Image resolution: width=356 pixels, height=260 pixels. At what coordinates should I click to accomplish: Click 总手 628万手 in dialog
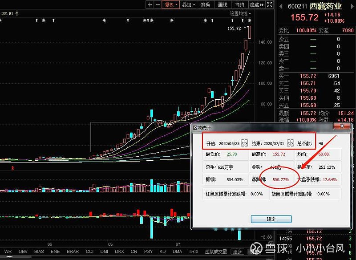point(219,167)
